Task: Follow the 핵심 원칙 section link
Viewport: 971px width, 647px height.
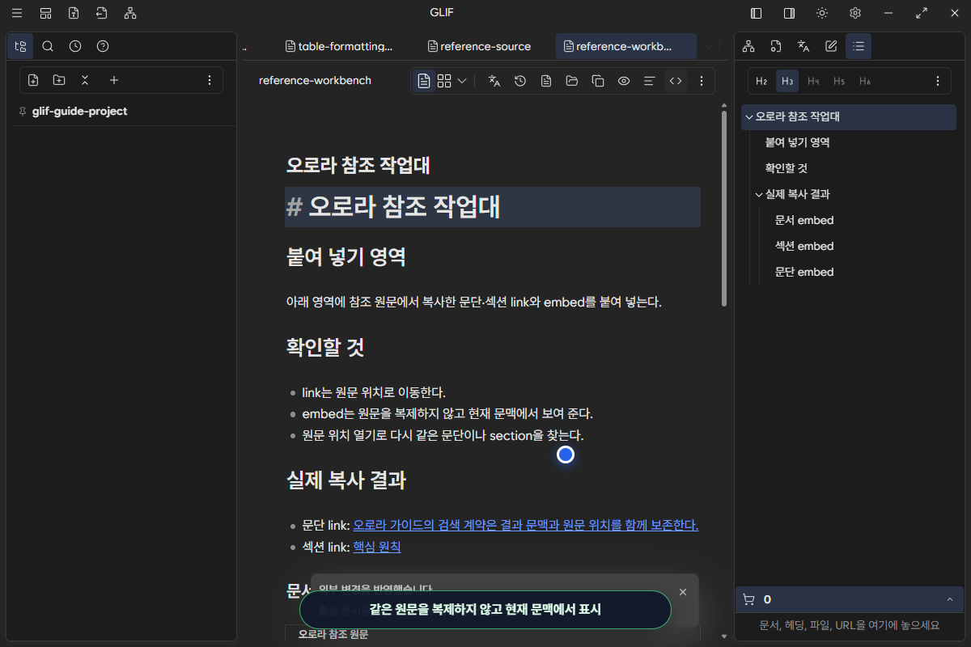Action: point(376,547)
